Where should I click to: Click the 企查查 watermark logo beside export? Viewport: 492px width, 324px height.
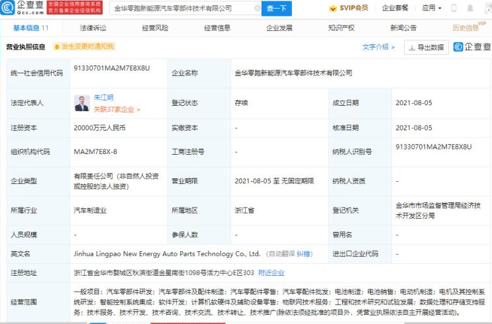pos(472,47)
